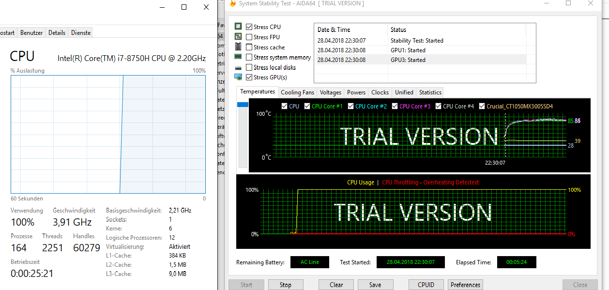Uncheck the Stress GPU(s) checkbox
This screenshot has height=290, width=609.
[x=249, y=77]
